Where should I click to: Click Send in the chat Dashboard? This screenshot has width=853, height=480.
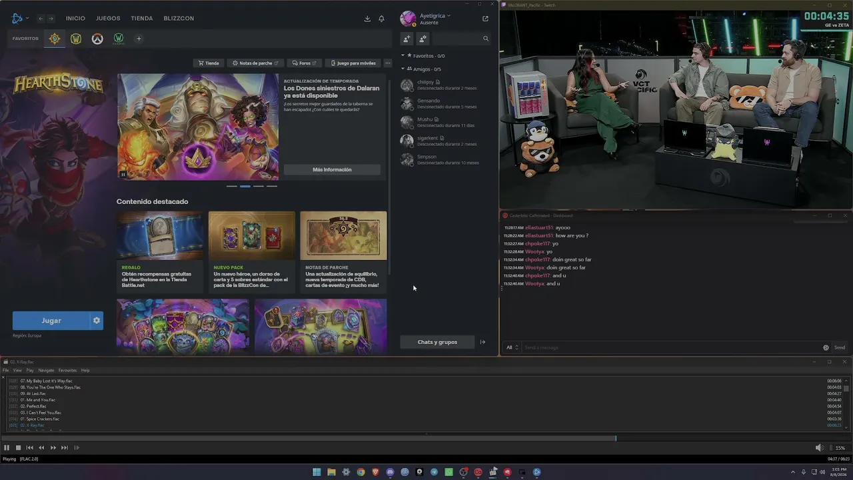[x=840, y=347]
